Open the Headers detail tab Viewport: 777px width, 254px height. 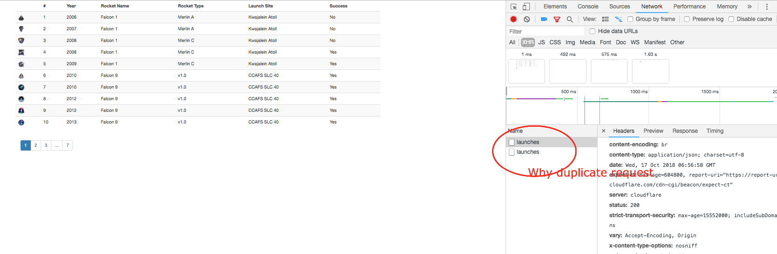coord(624,131)
